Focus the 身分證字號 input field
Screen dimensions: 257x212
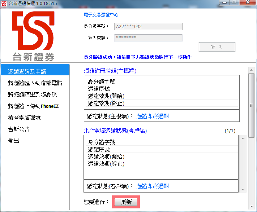click(x=148, y=26)
